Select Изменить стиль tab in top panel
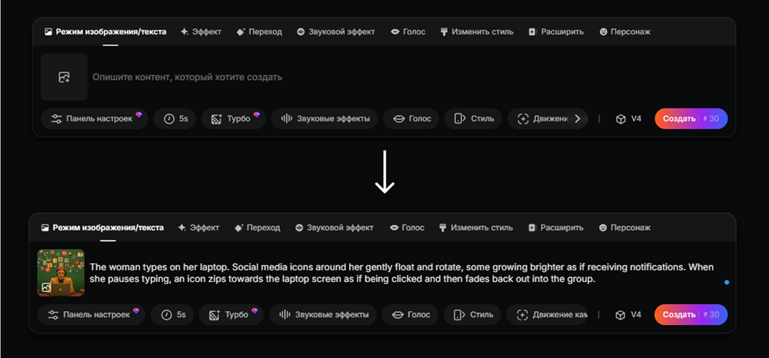Viewport: 769px width, 358px height. point(477,31)
